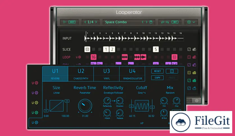Toggle the HOST sync button

click(x=72, y=22)
